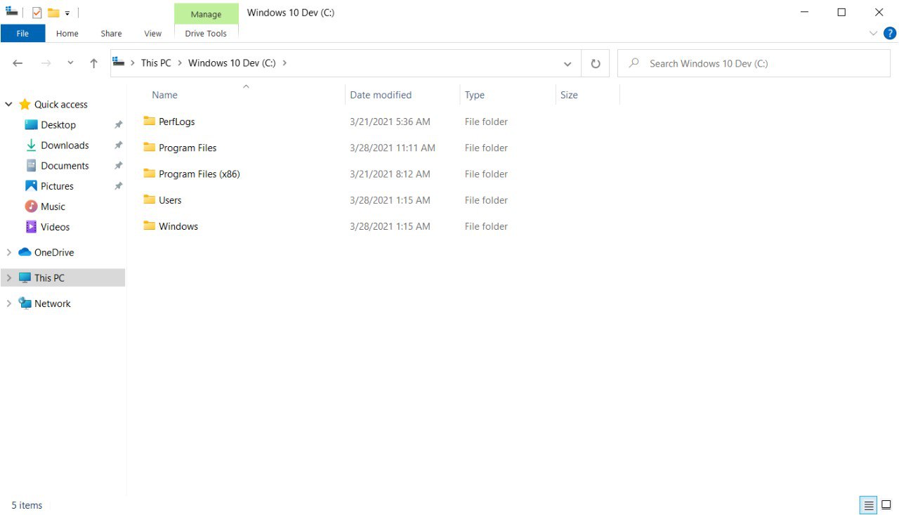Click Windows 10 Dev (C:) in the breadcrumb
Viewport: 899px width, 515px height.
click(232, 63)
